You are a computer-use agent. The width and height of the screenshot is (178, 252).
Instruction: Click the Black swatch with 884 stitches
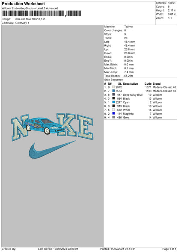(113, 98)
